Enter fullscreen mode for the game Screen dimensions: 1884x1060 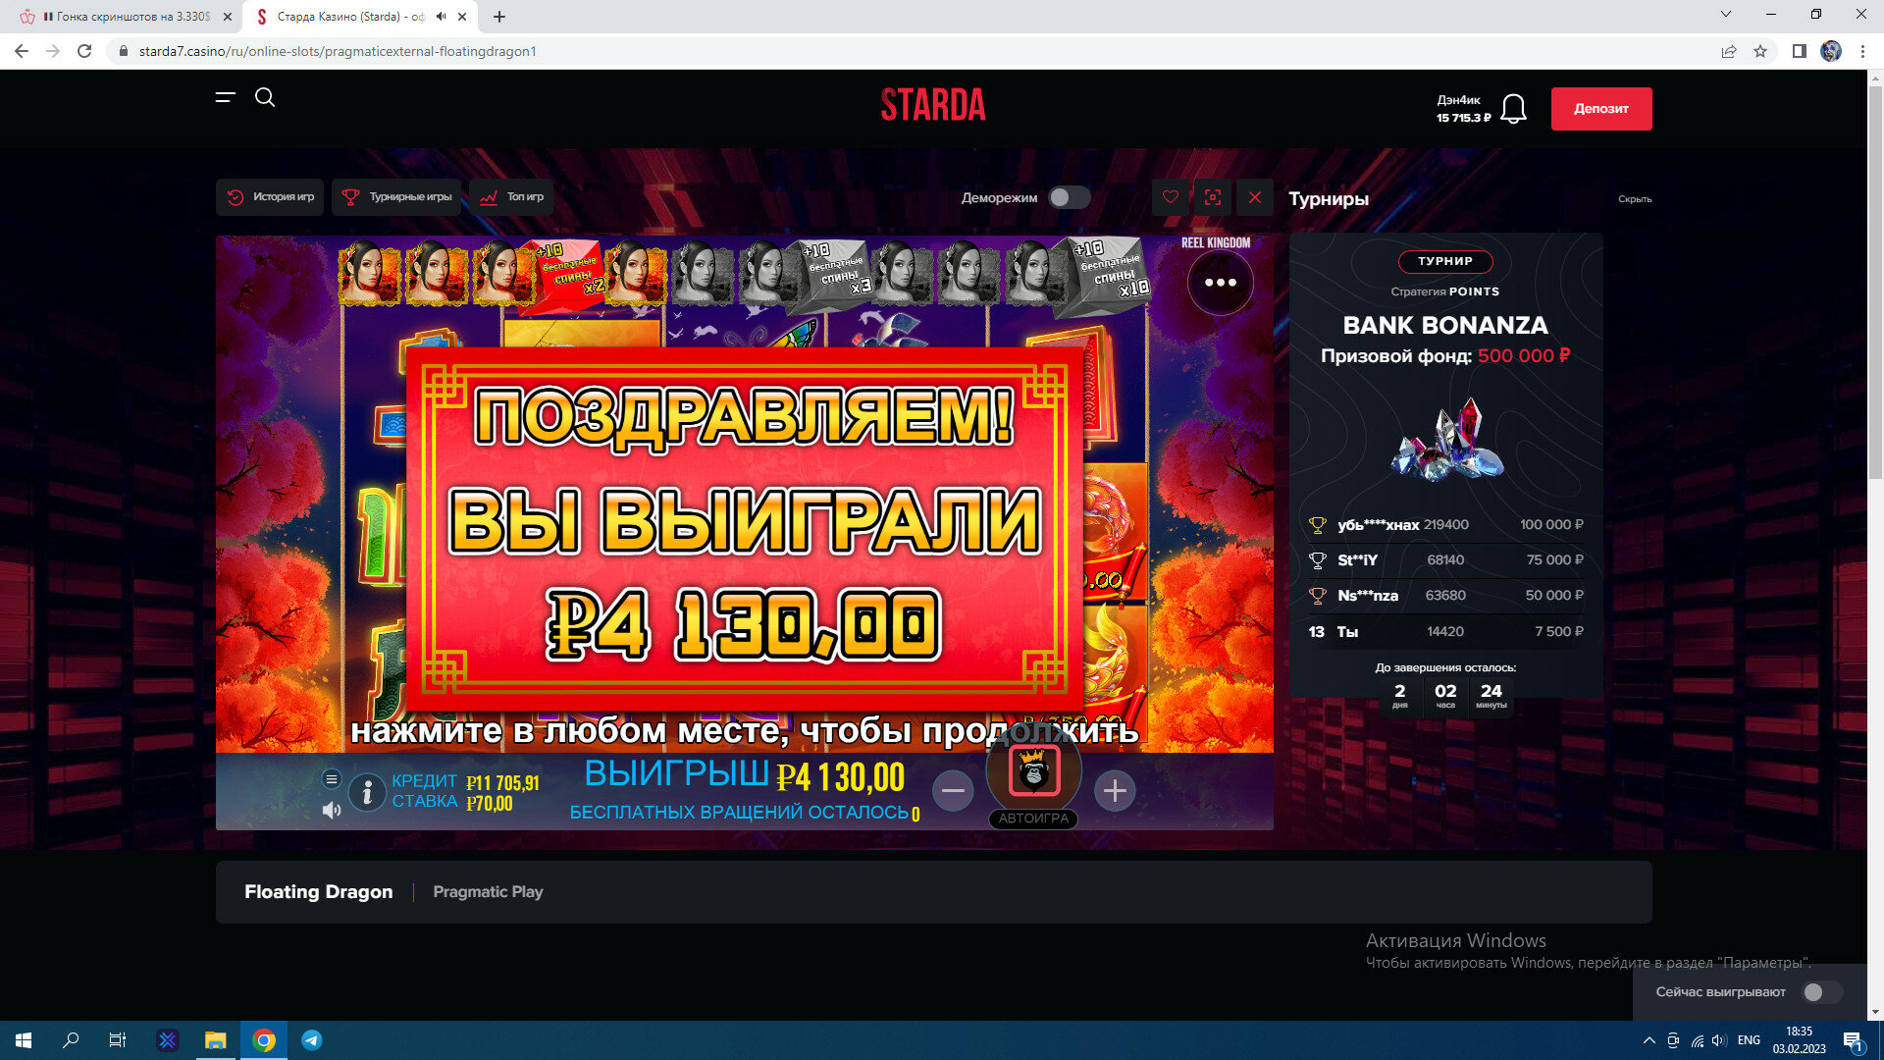(x=1213, y=197)
